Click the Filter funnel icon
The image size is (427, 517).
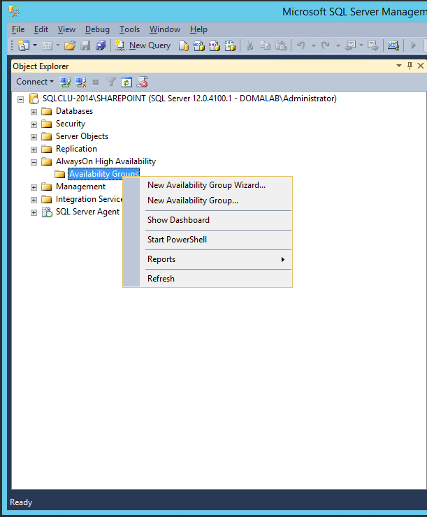pos(111,82)
